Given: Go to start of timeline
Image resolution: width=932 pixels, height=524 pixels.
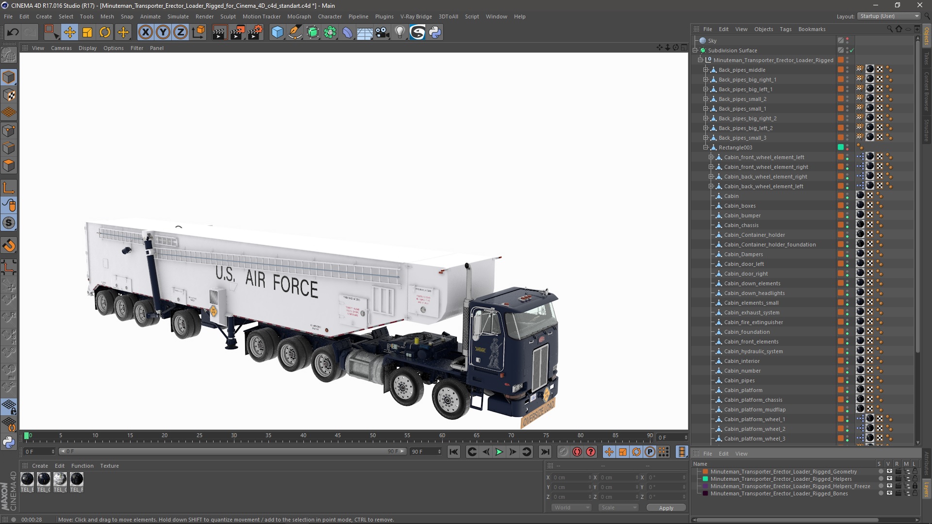Looking at the screenshot, I should tap(453, 452).
